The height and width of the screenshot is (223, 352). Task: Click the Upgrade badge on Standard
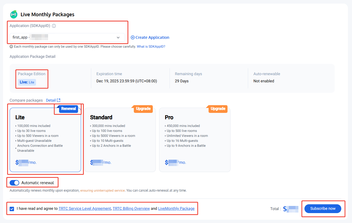(143, 109)
